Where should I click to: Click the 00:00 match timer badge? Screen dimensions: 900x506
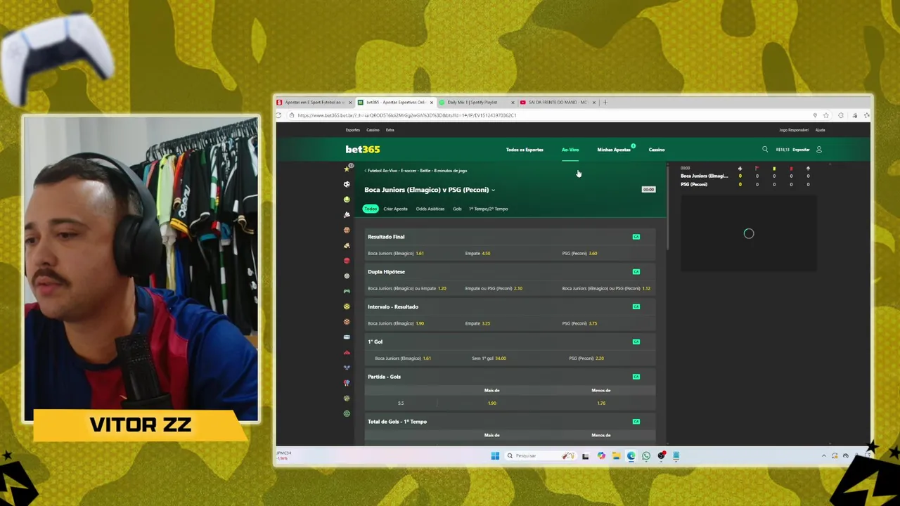(648, 190)
